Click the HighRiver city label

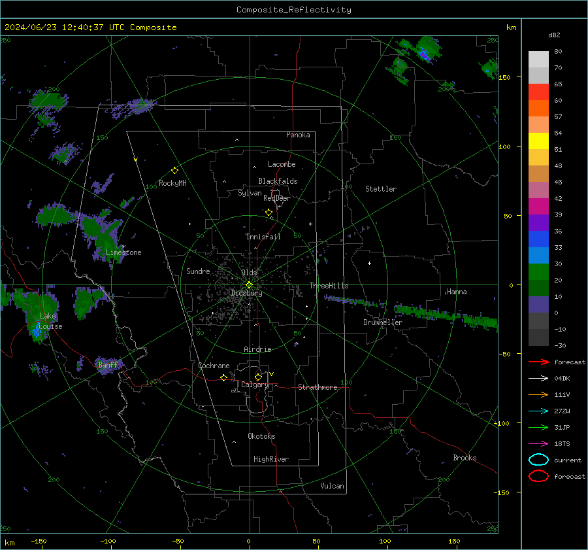point(271,459)
